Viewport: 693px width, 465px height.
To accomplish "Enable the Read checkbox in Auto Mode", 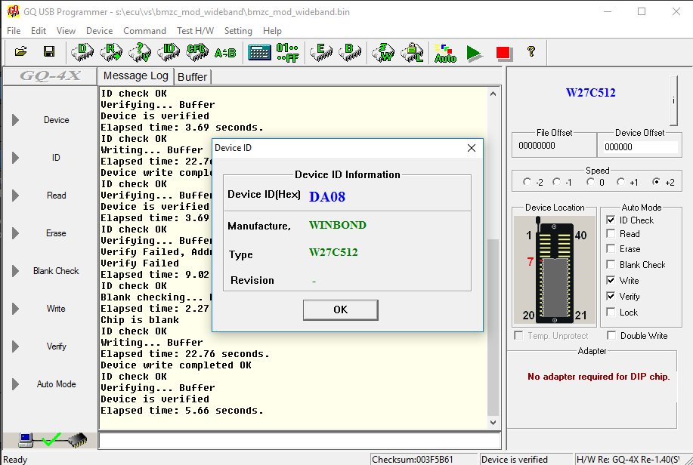I will coord(611,233).
